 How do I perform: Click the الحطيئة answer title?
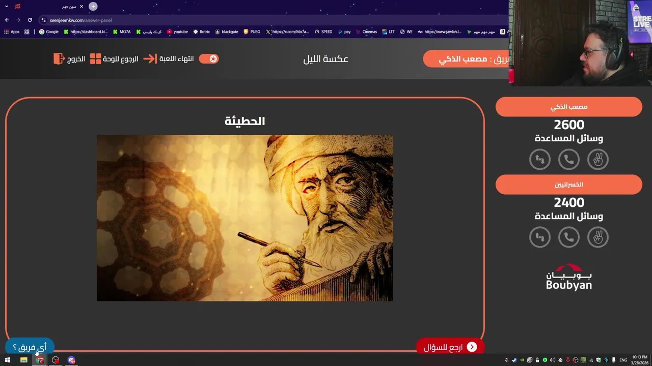coord(245,121)
